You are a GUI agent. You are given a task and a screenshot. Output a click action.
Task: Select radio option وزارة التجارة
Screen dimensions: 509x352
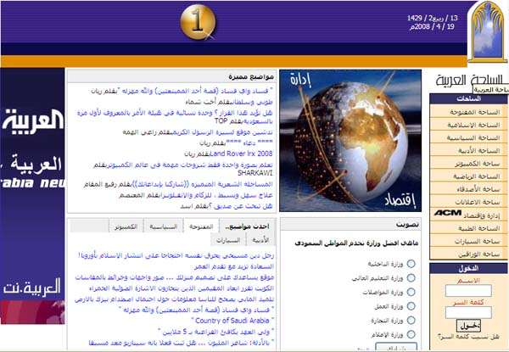(x=411, y=321)
